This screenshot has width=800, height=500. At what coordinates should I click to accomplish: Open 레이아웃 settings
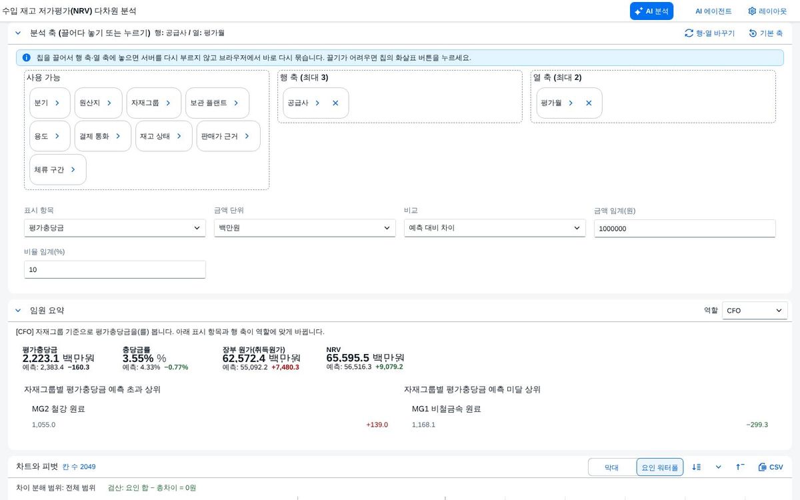767,11
